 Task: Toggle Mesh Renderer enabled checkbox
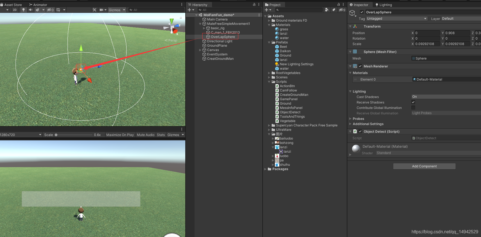tap(360, 66)
